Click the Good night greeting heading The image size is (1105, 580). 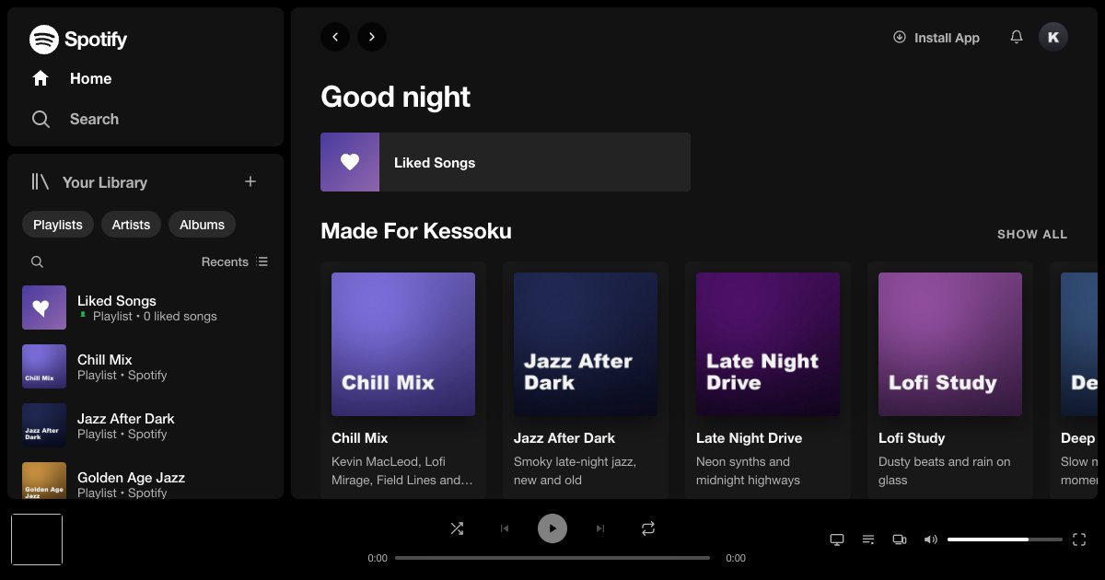tap(396, 97)
